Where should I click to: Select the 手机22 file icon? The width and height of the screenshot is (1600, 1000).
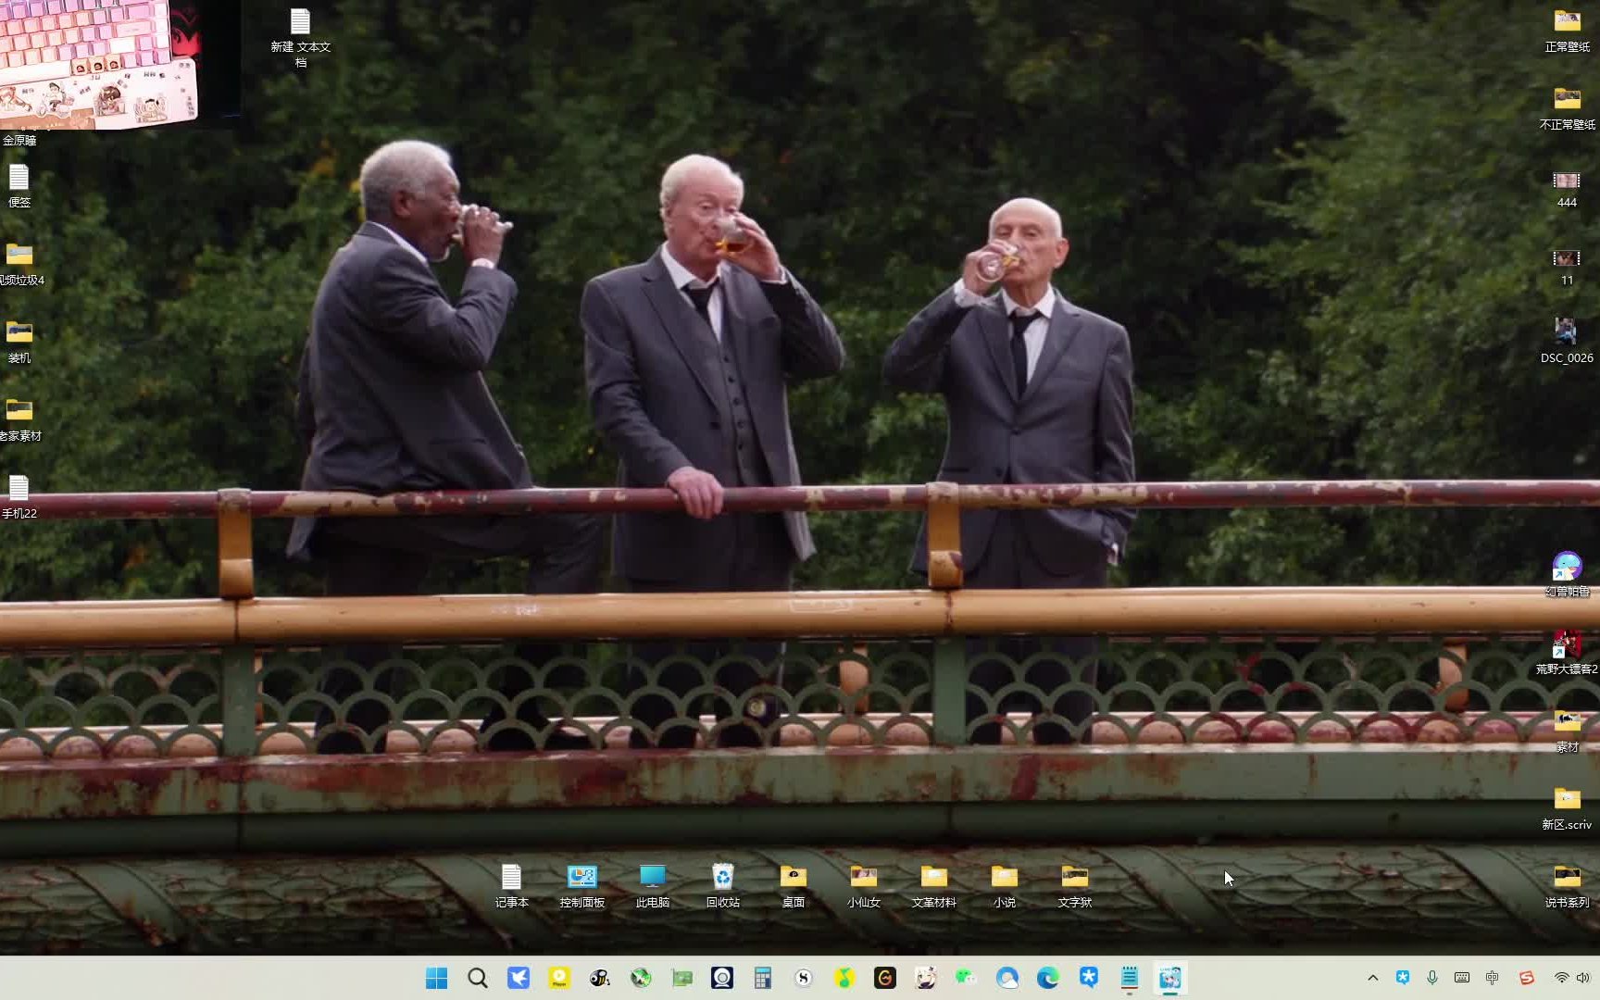tap(19, 496)
